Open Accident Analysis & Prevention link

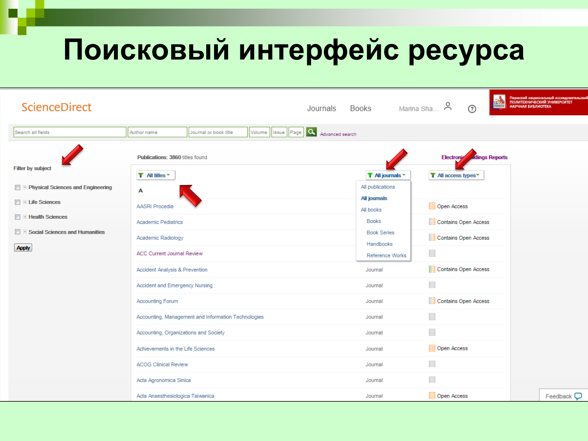172,270
